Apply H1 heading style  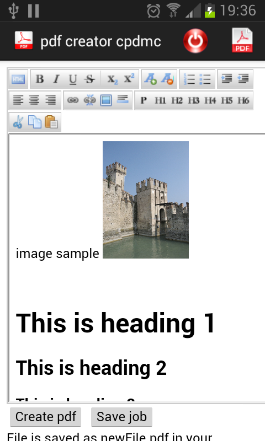click(160, 100)
